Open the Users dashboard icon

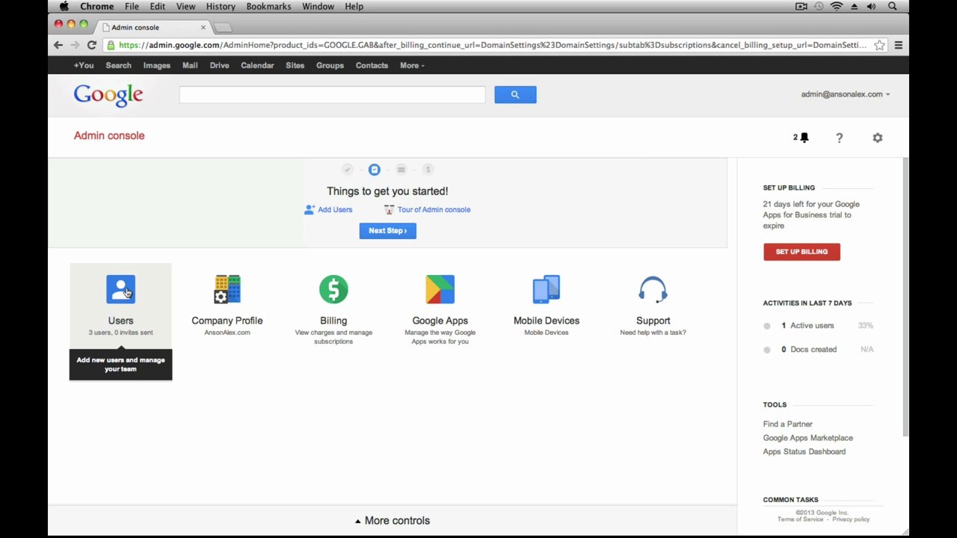(120, 289)
